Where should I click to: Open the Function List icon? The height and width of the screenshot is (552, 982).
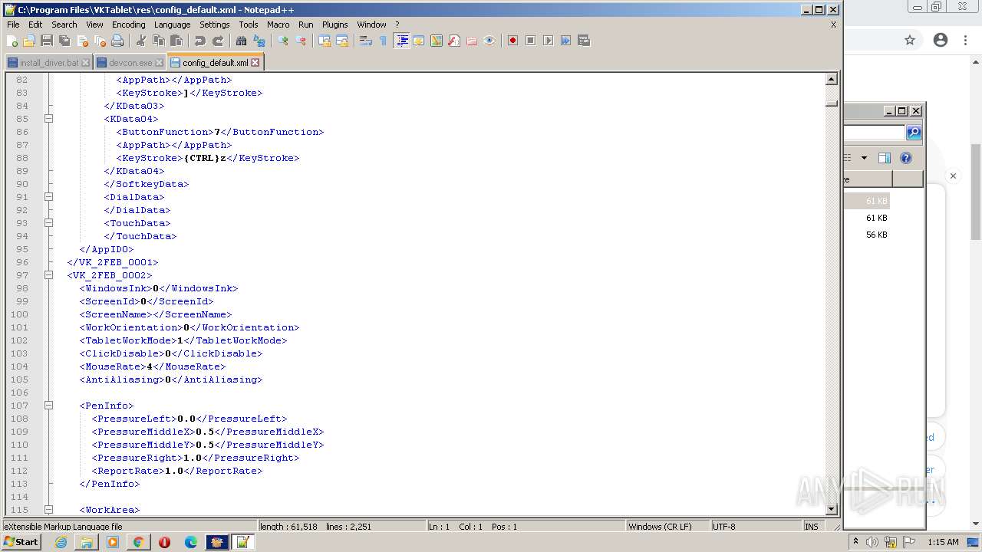tap(454, 41)
